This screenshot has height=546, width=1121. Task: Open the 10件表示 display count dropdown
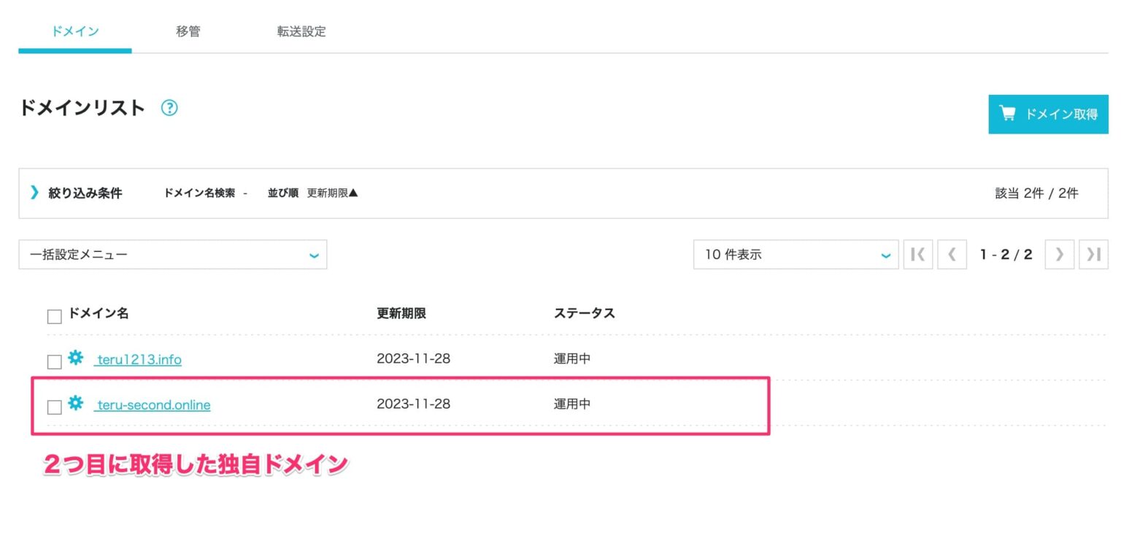point(795,254)
